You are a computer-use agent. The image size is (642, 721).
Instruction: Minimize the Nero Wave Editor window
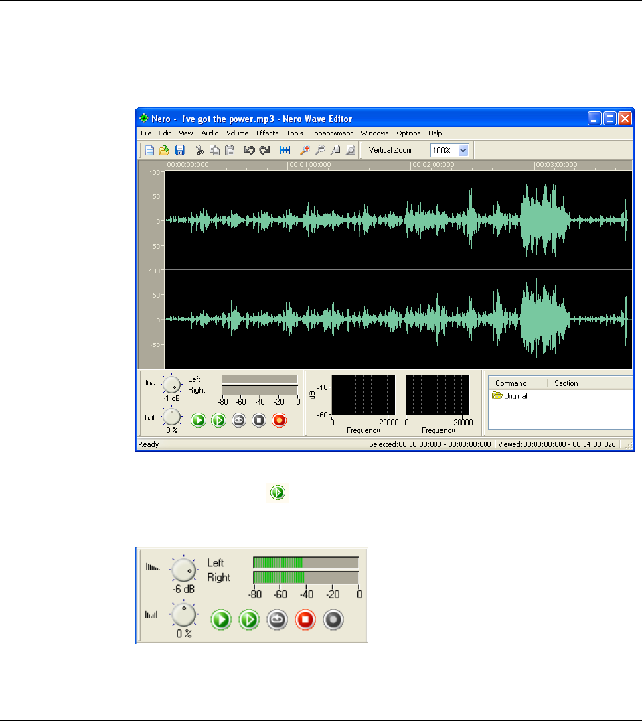point(594,119)
